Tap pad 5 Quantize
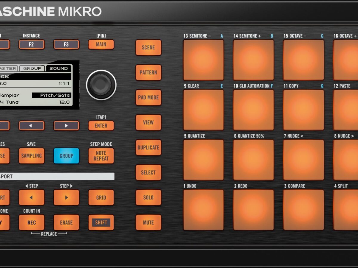The image size is (358, 268). (x=203, y=160)
